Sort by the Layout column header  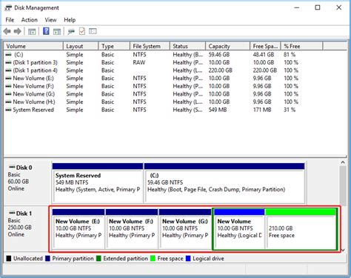pyautogui.click(x=81, y=46)
